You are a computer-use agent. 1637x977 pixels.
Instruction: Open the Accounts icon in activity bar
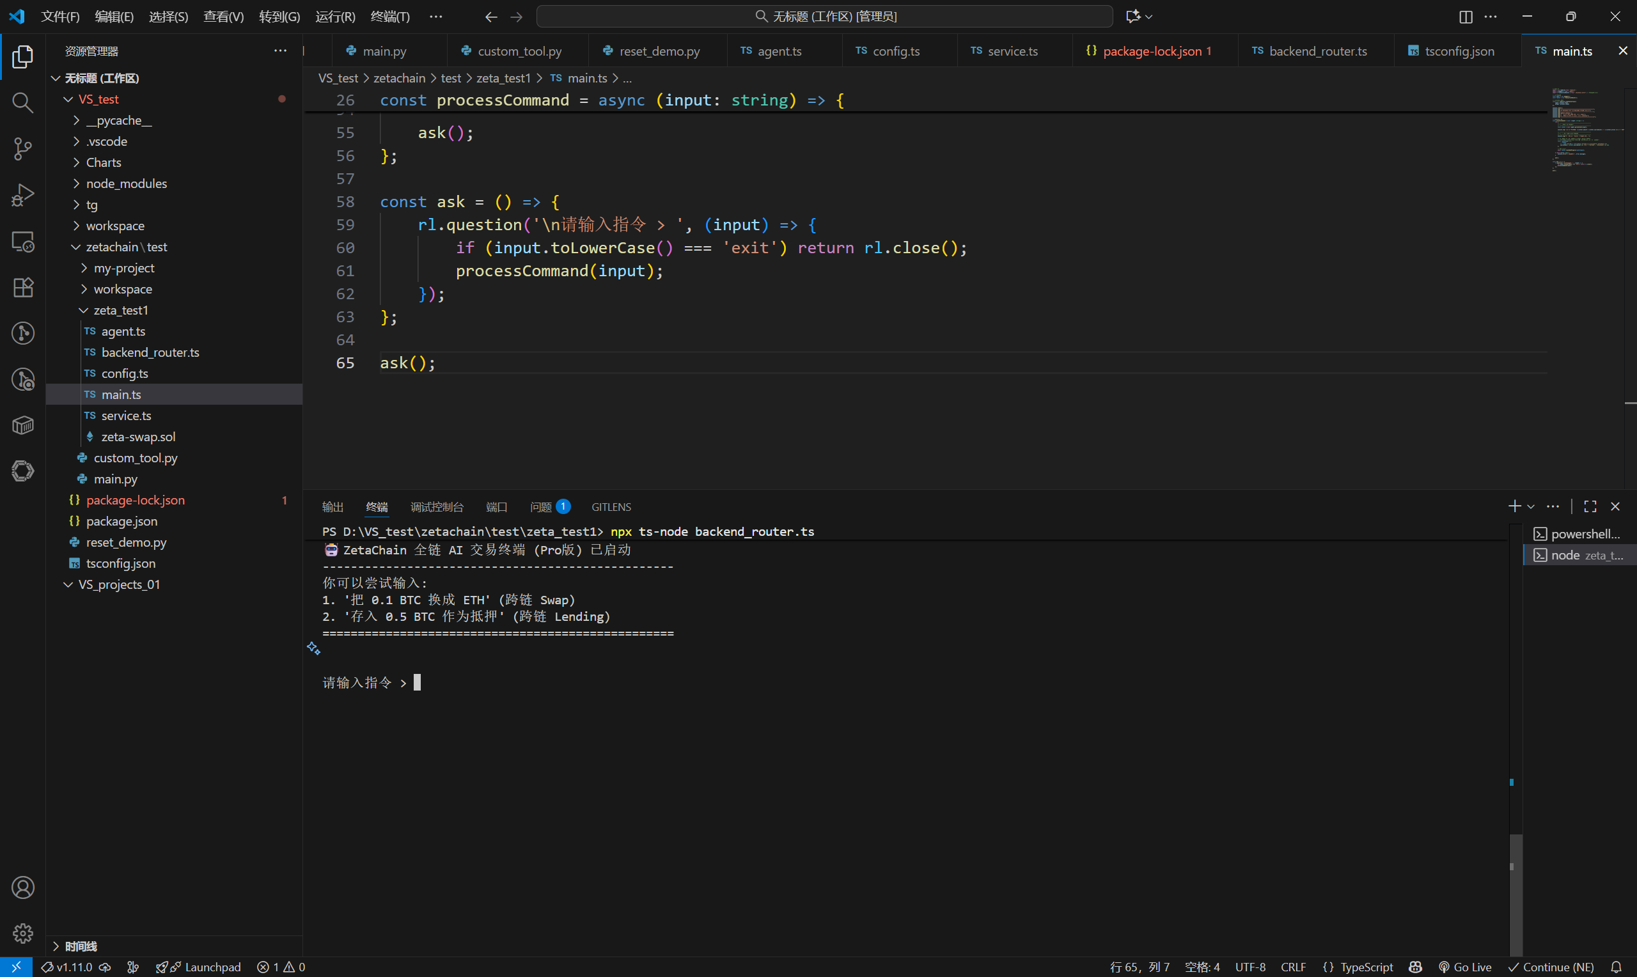pyautogui.click(x=22, y=887)
